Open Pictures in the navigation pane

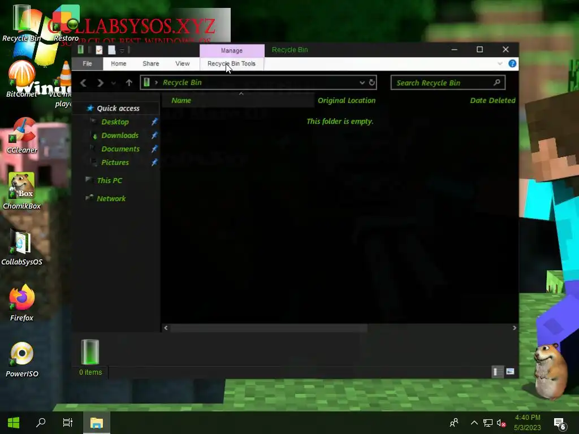tap(115, 162)
